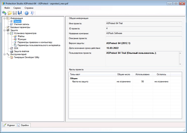Open the Файл menu
The image size is (187, 133).
pos(7,8)
